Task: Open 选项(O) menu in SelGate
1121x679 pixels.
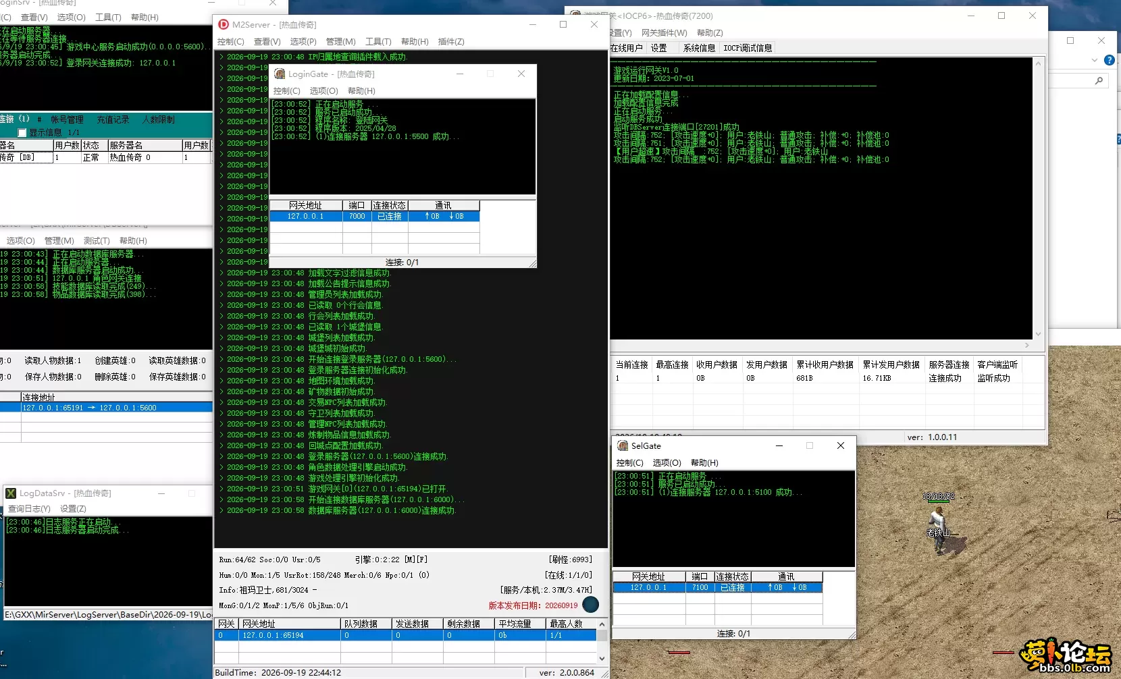Action: [x=667, y=463]
